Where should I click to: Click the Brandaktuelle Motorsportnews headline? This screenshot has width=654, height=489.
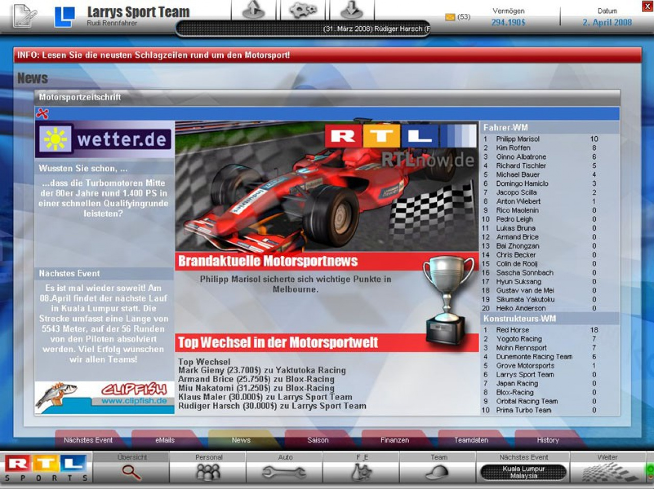(x=268, y=261)
